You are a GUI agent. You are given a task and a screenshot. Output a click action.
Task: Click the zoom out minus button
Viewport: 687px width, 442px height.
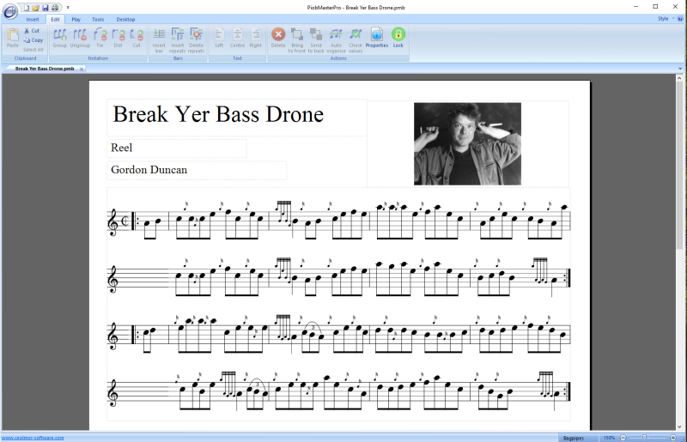623,438
